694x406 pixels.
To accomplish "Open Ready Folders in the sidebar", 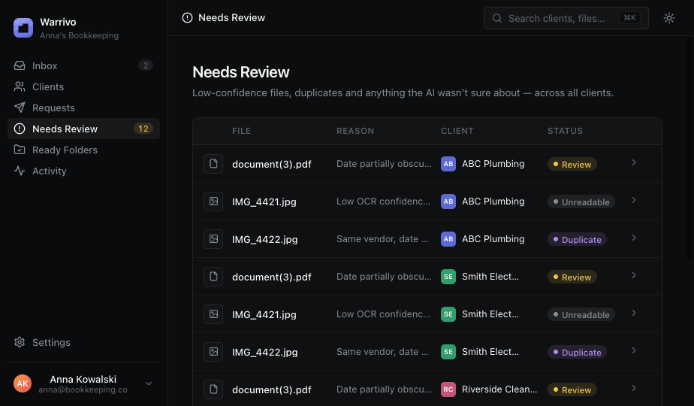I will (x=83, y=150).
